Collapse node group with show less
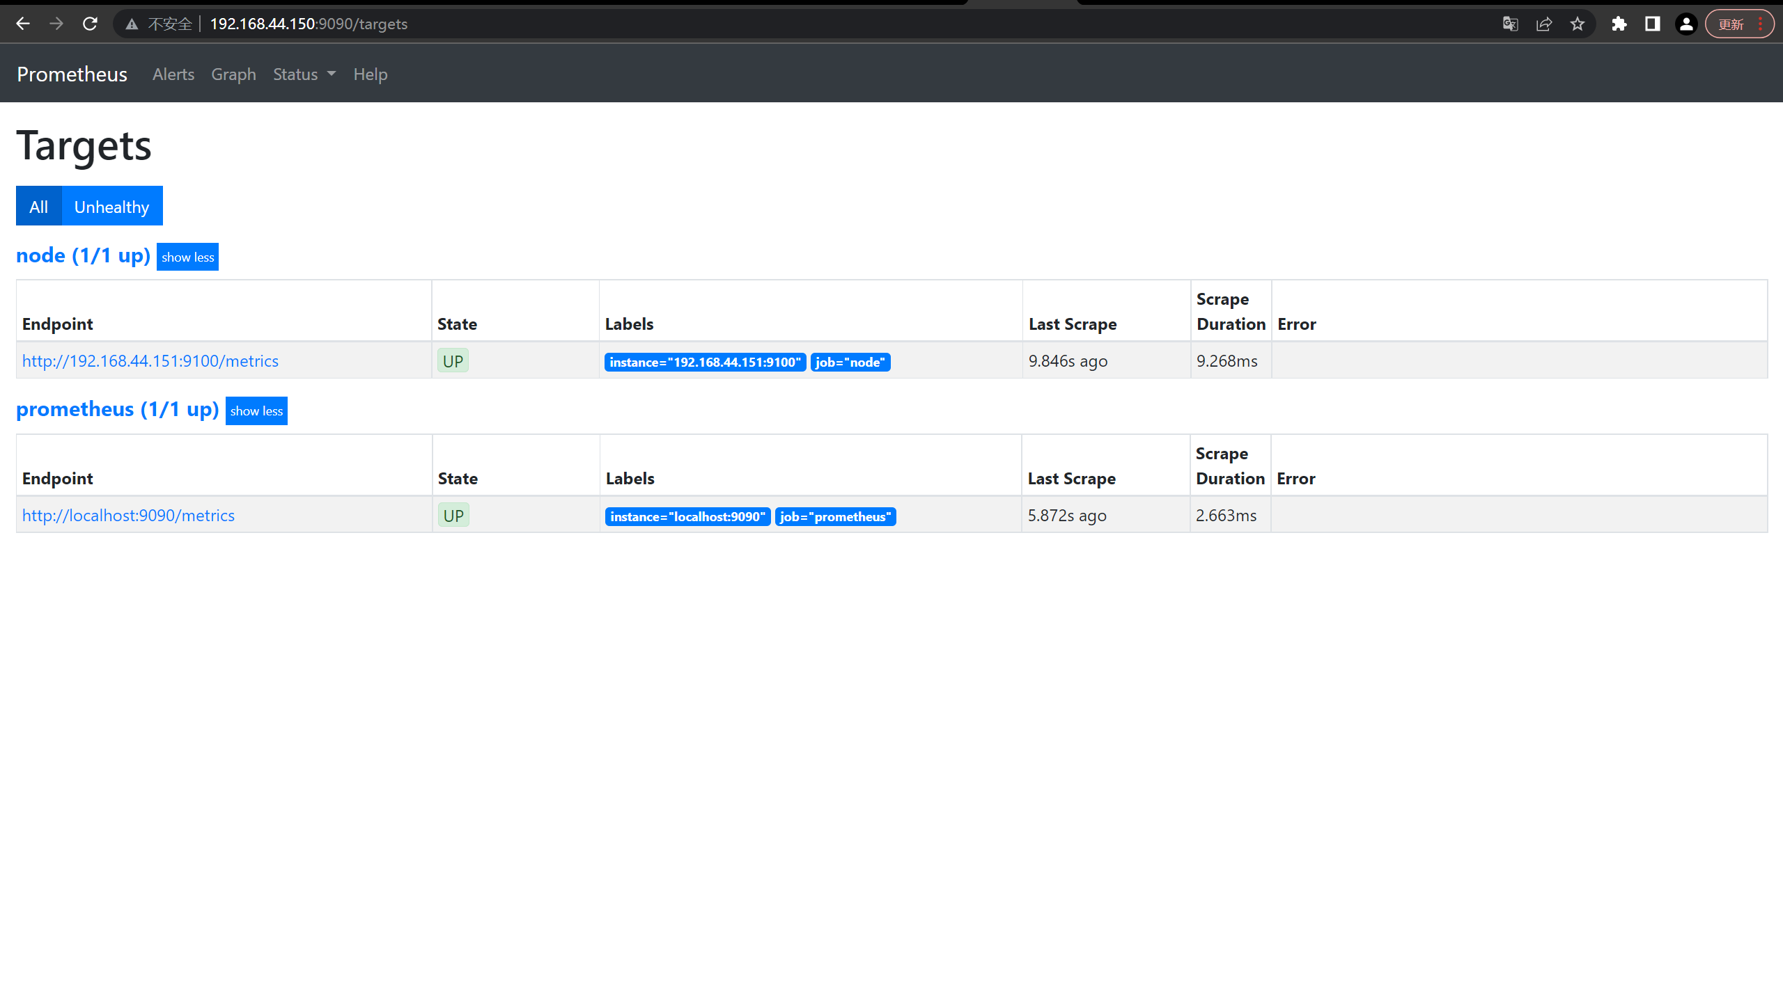1783x1002 pixels. pyautogui.click(x=187, y=257)
